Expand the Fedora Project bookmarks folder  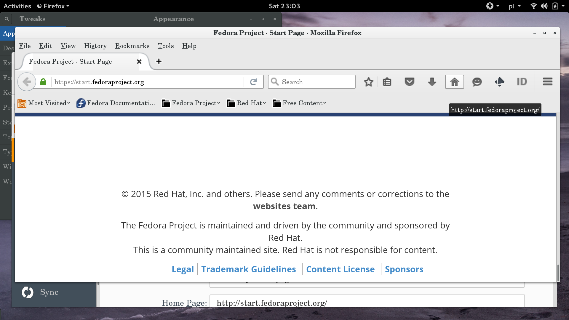click(x=191, y=103)
